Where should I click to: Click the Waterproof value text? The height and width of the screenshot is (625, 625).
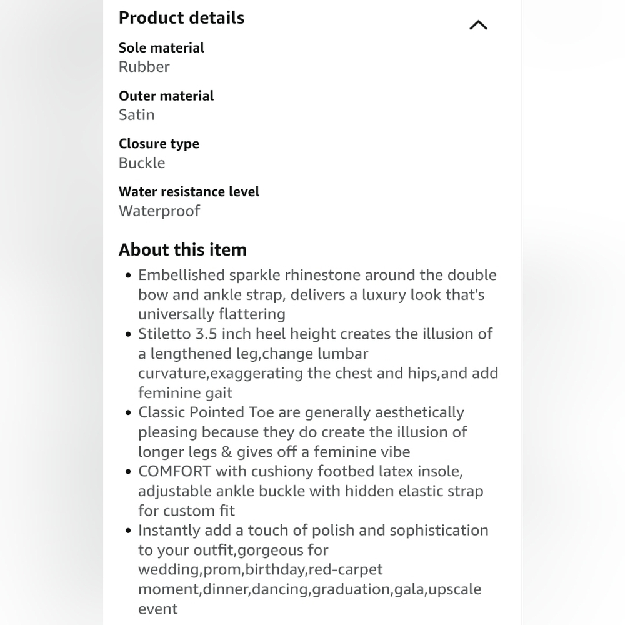(x=159, y=211)
